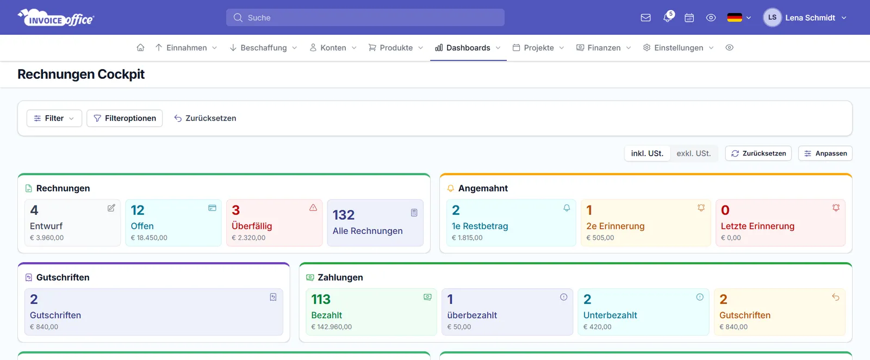Open the Projekte menu
870x360 pixels.
[539, 48]
